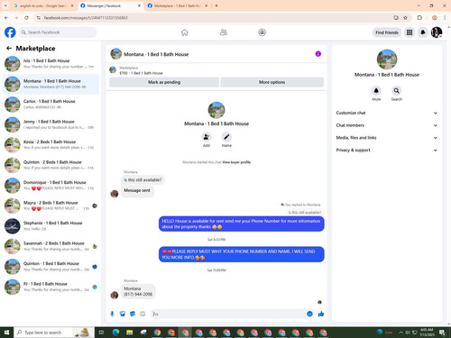Viewport: 451px width, 338px height.
Task: Open the Groups icon in top navigation
Action: [262, 32]
